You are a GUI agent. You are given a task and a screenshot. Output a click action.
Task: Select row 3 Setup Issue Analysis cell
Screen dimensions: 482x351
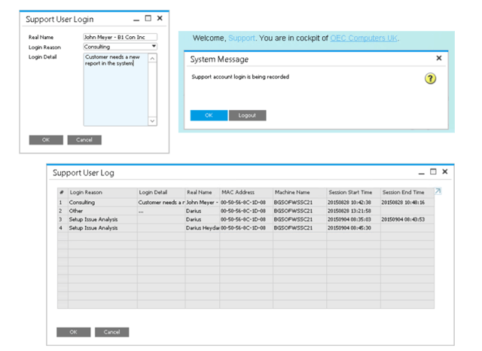(x=102, y=219)
